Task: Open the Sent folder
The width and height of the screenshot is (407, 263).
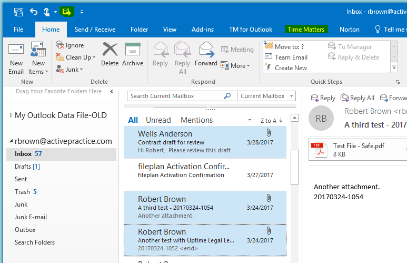Action: [x=21, y=179]
